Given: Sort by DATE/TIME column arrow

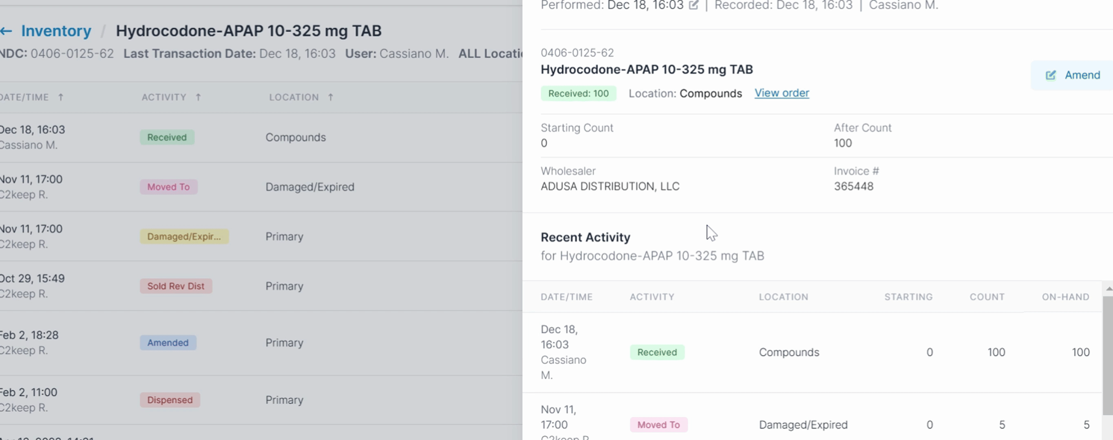Looking at the screenshot, I should point(61,97).
